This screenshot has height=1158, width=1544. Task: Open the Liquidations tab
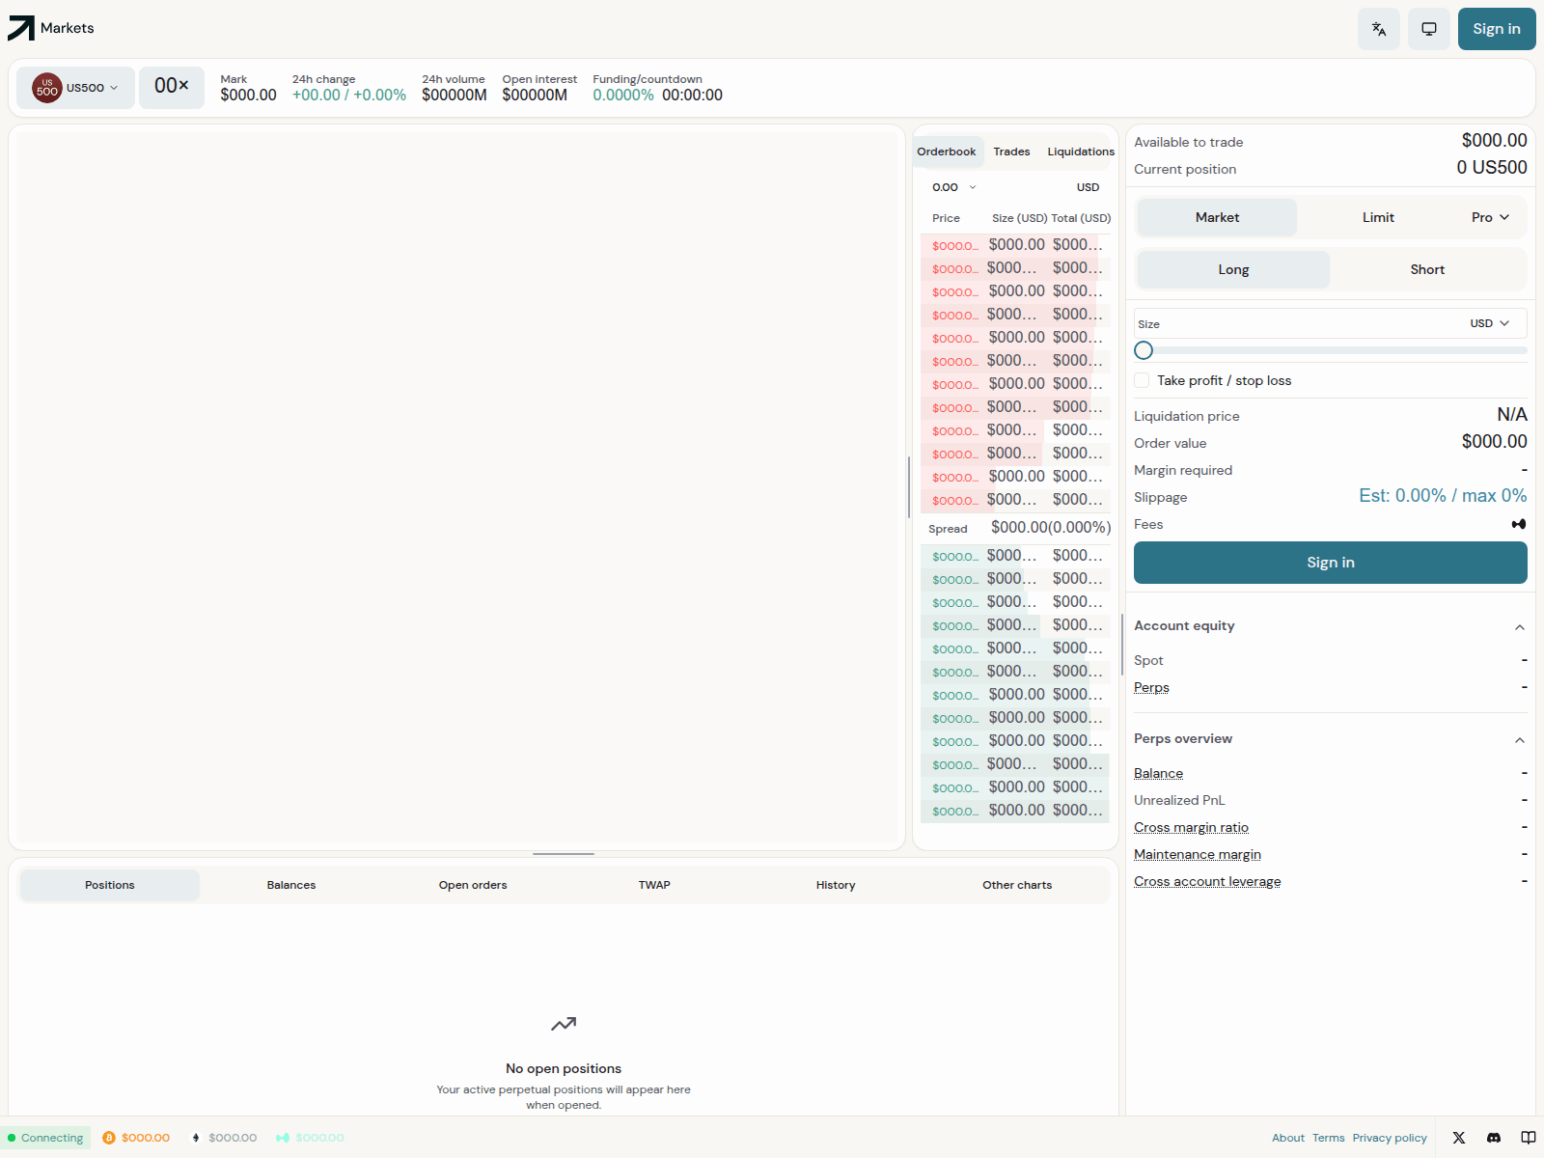tap(1080, 152)
